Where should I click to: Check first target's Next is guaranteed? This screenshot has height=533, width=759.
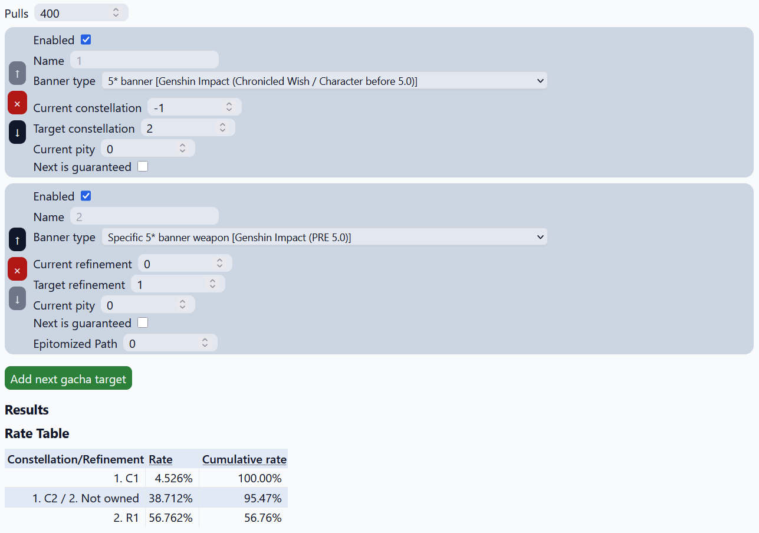[x=143, y=167]
